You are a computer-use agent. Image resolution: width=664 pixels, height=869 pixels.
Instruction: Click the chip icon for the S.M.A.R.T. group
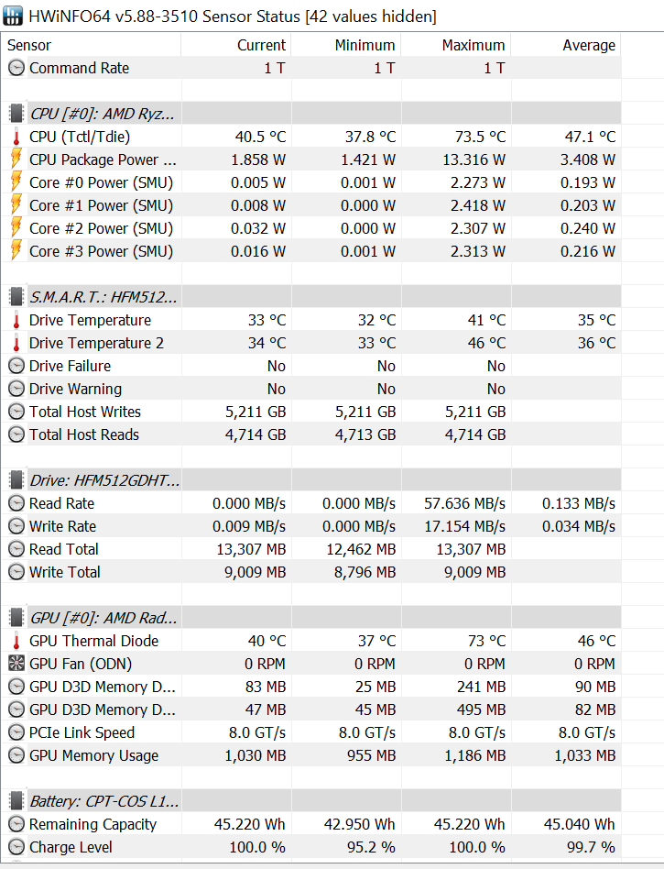[x=16, y=297]
